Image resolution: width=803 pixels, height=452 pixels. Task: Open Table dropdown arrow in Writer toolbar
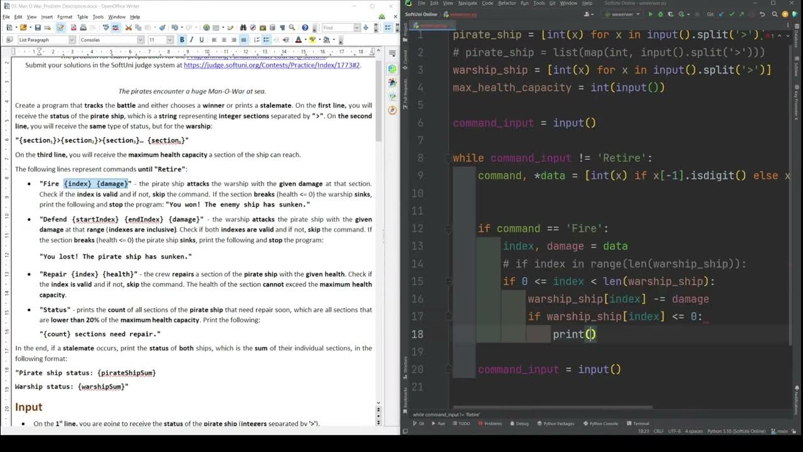tap(223, 28)
